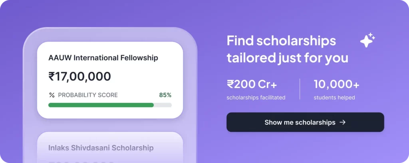This screenshot has width=409, height=163.
Task: Click the ₹17,00,000 scholarship amount
Action: (x=79, y=76)
